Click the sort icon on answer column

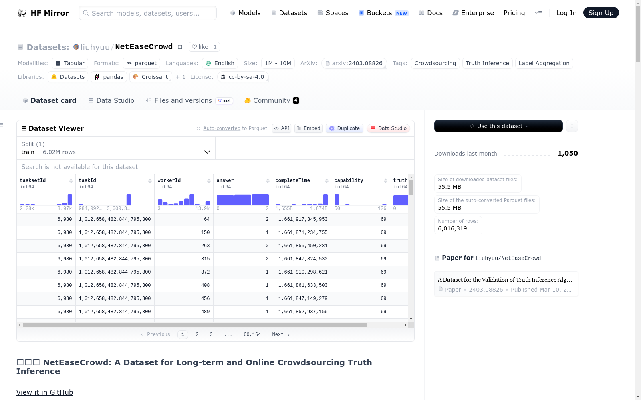[268, 181]
